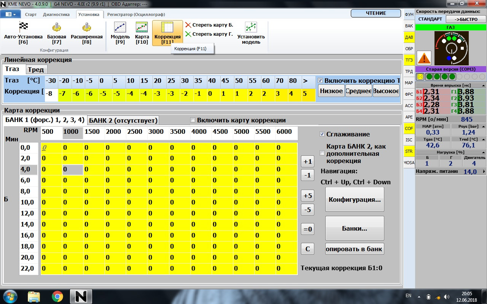Viewport: 487px width, 304px height.
Task: Toggle Карта БАНК 2 дополнительная коррекция checkbox
Action: [322, 153]
